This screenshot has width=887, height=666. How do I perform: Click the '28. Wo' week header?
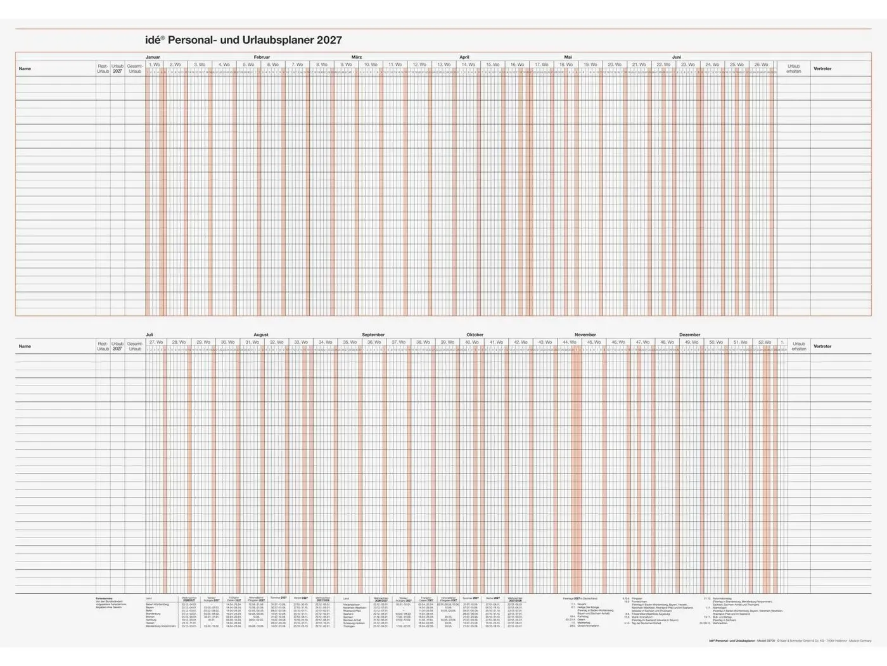(x=179, y=342)
